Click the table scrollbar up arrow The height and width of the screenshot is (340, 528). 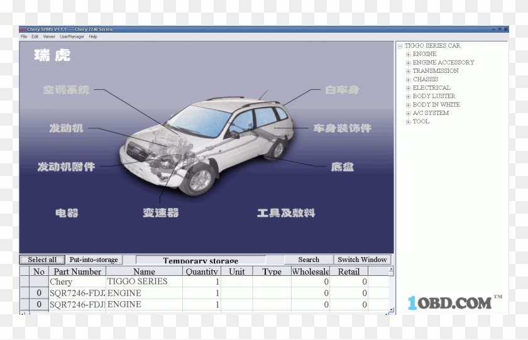point(391,269)
